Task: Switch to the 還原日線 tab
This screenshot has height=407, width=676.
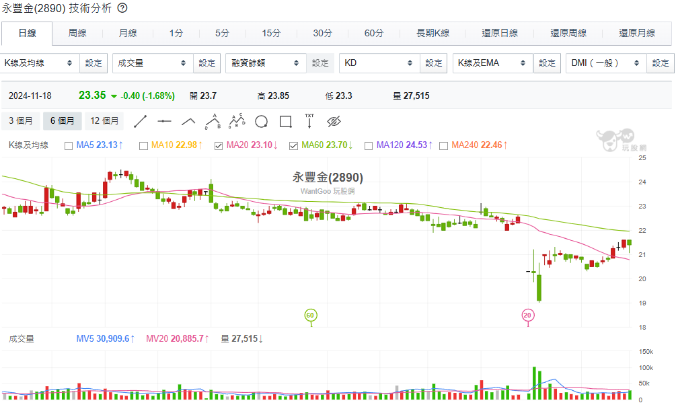Action: coord(500,33)
